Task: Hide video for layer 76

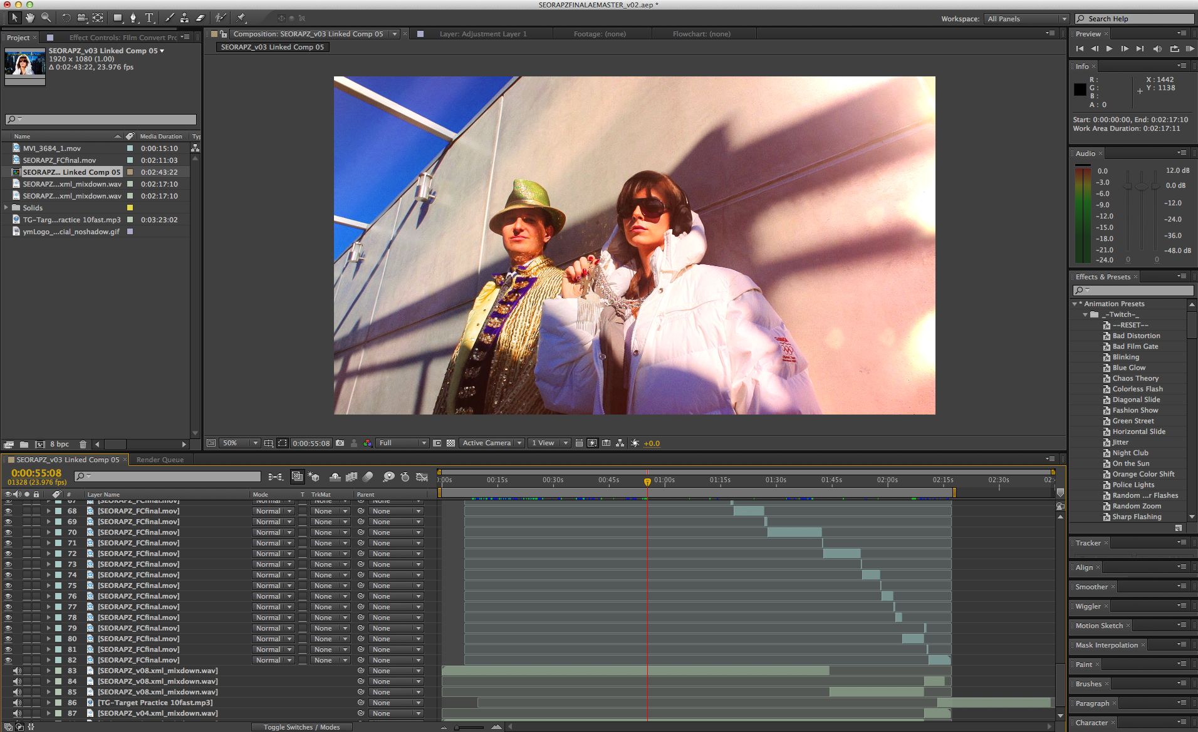Action: point(8,596)
